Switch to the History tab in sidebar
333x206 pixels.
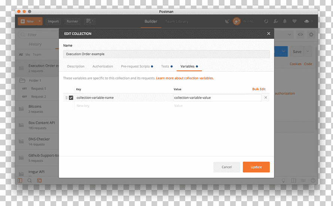pos(35,44)
